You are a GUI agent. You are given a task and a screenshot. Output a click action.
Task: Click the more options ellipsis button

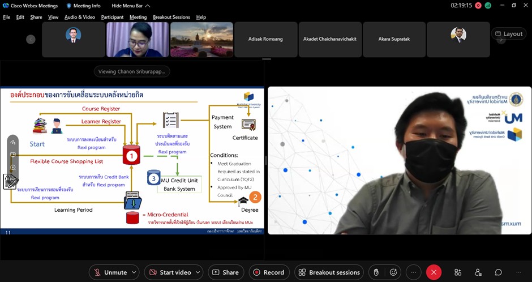point(414,272)
